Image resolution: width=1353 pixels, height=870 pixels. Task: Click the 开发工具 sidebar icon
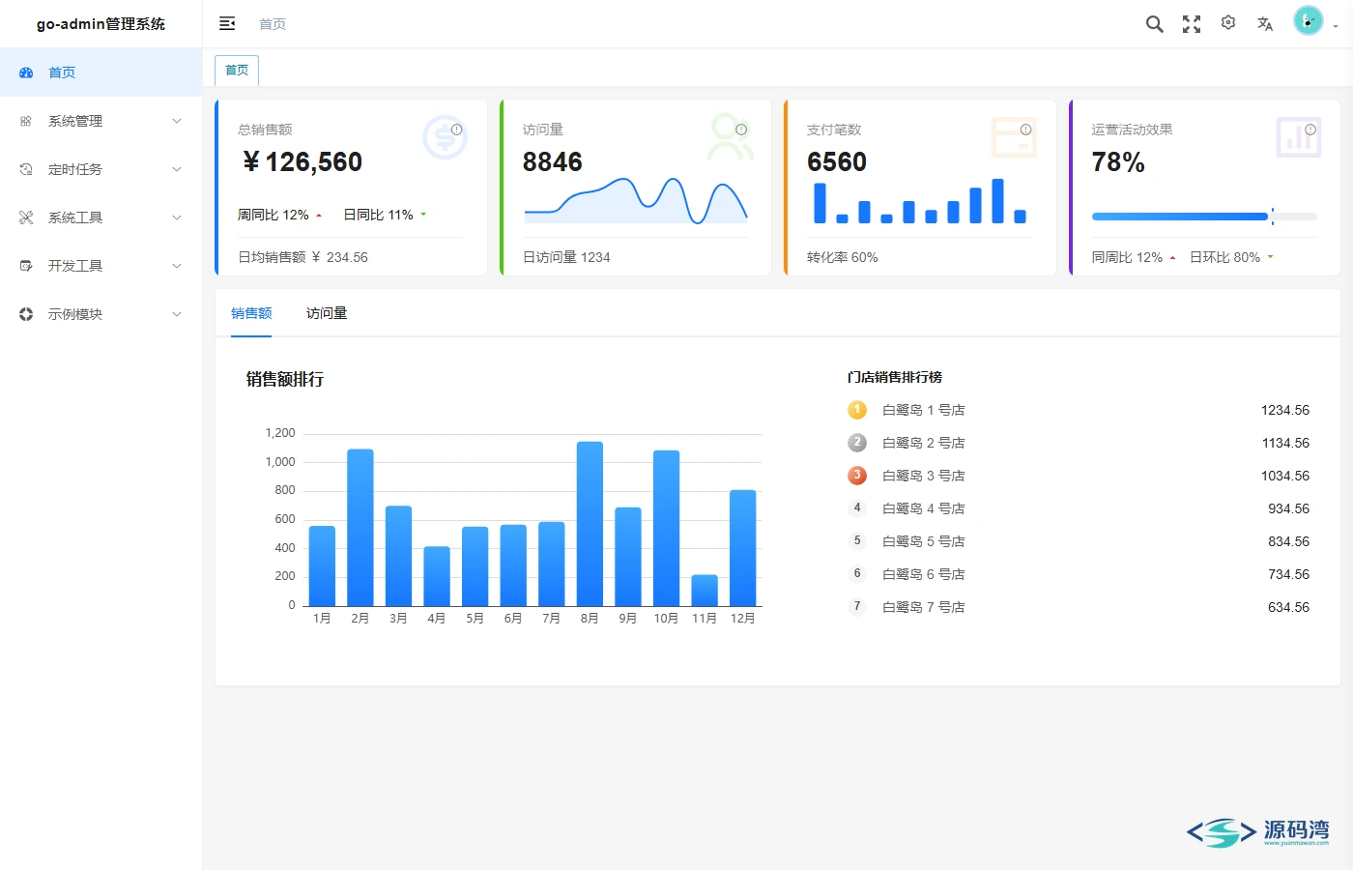pos(26,266)
